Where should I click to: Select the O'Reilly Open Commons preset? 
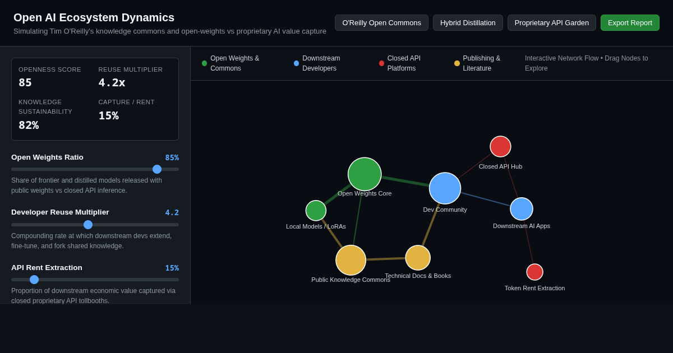[x=381, y=23]
